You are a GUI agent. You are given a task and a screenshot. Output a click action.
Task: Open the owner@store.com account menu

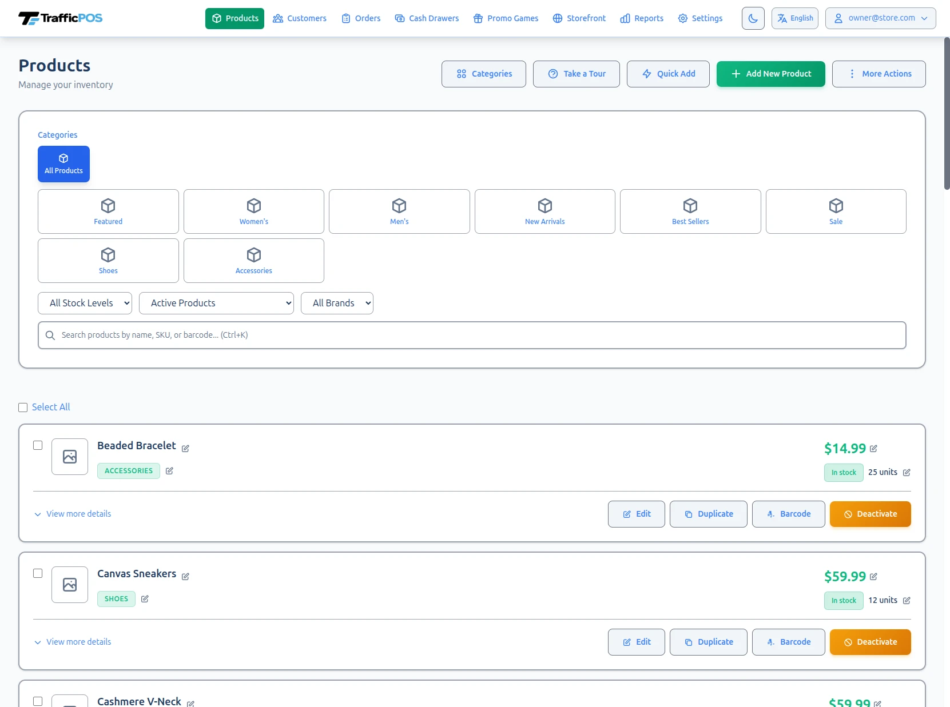point(880,18)
